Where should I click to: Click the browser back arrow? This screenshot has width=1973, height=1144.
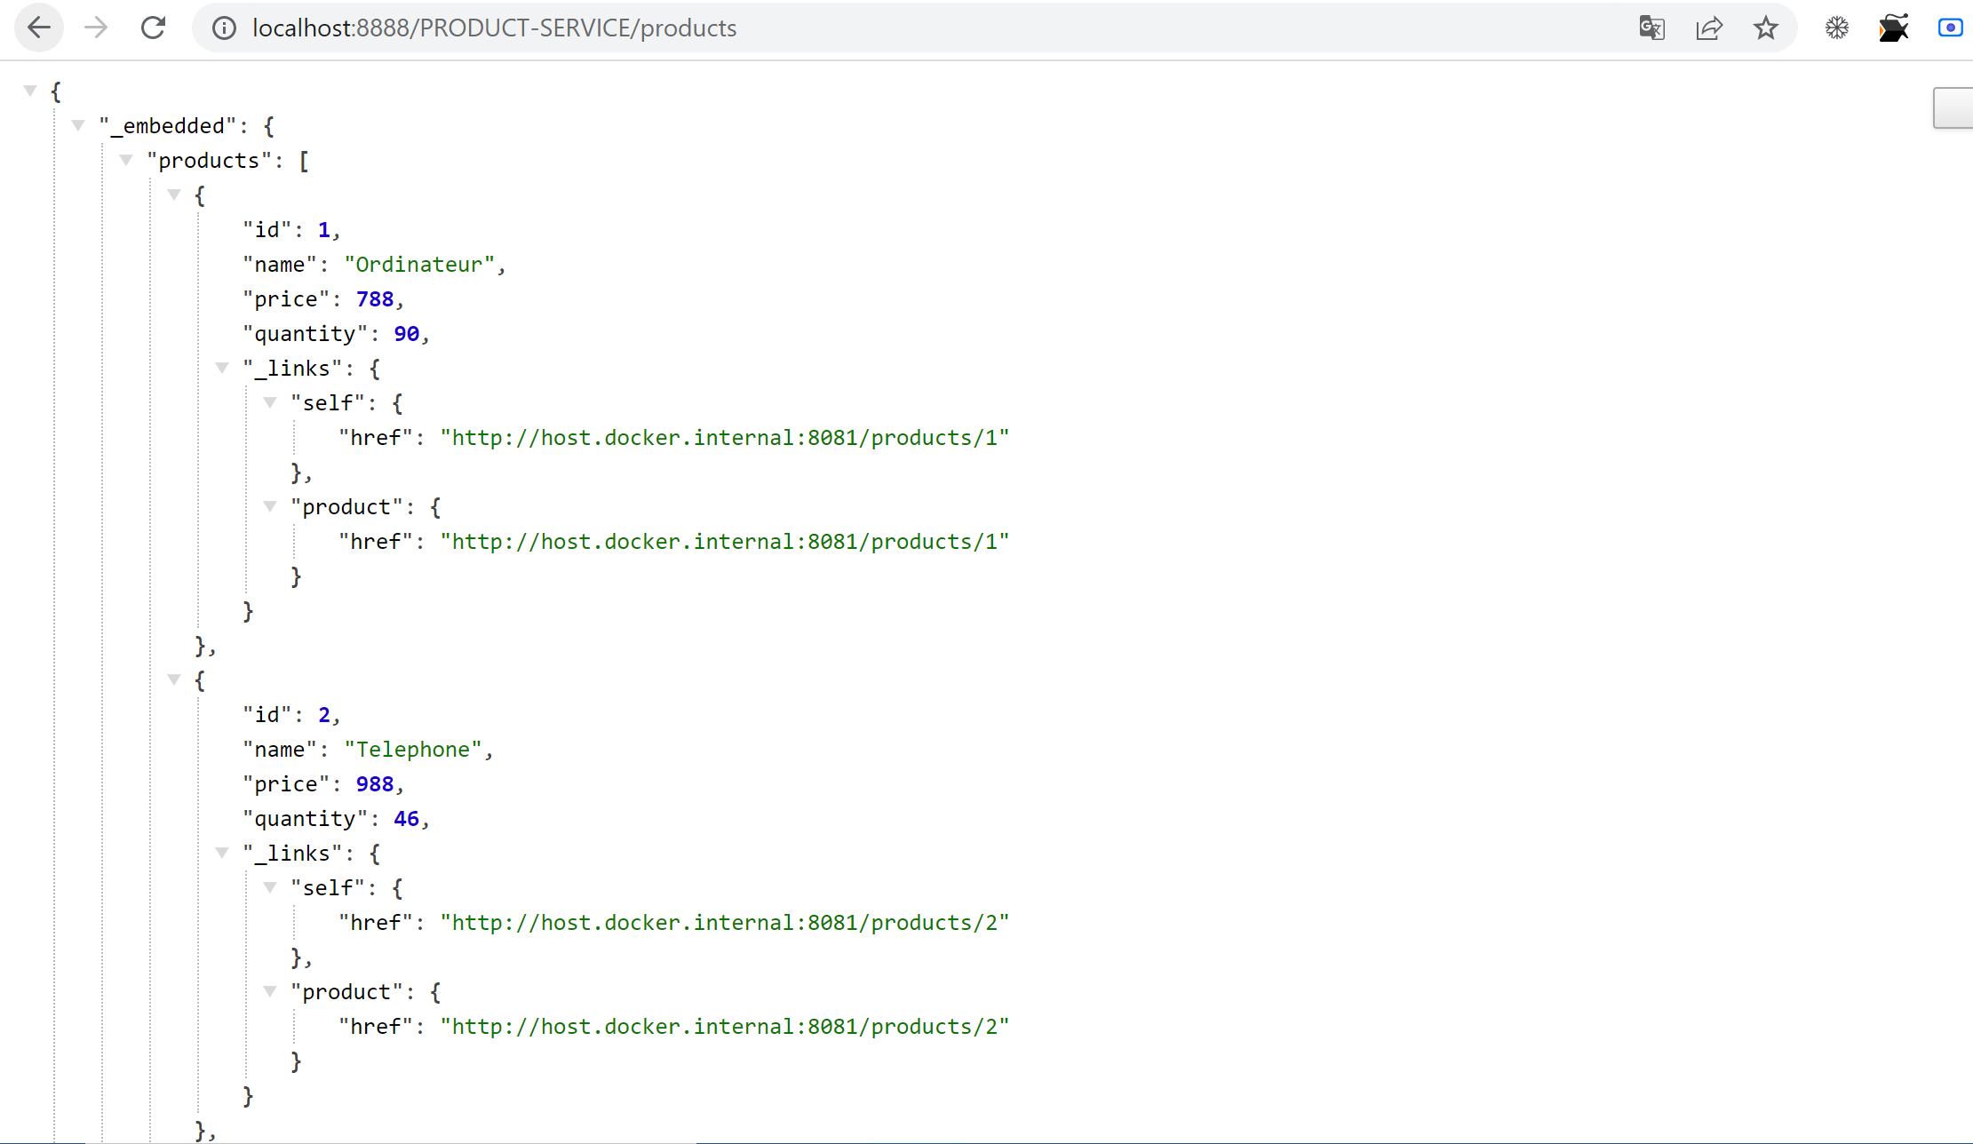click(39, 28)
